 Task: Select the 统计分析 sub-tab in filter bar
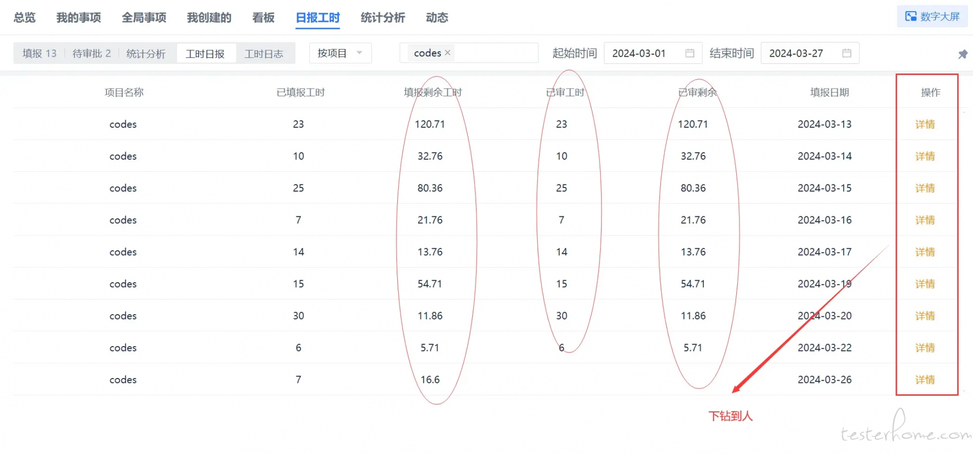coord(146,54)
